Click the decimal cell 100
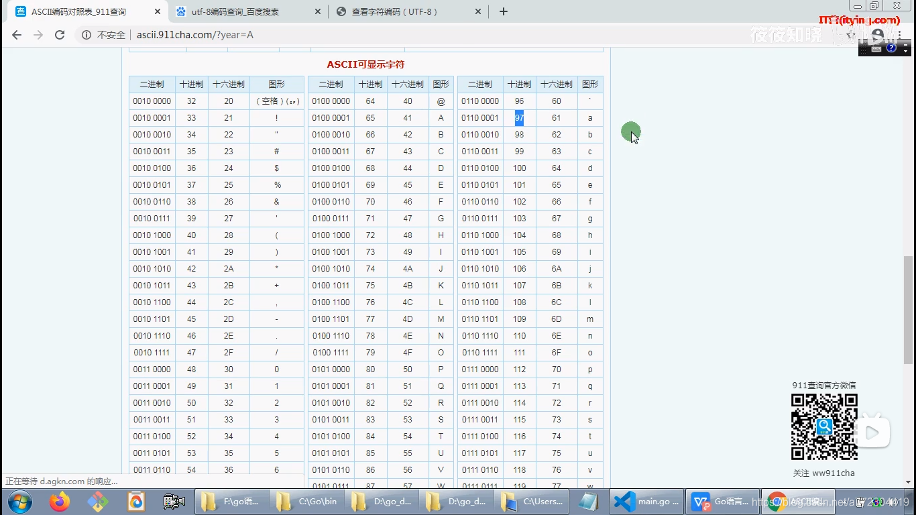 [519, 168]
